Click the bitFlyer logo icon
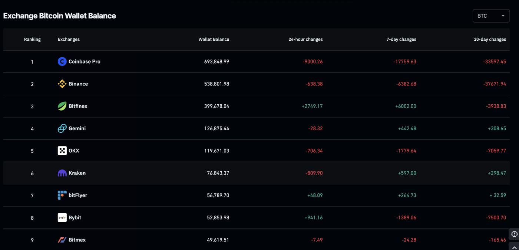 point(62,195)
